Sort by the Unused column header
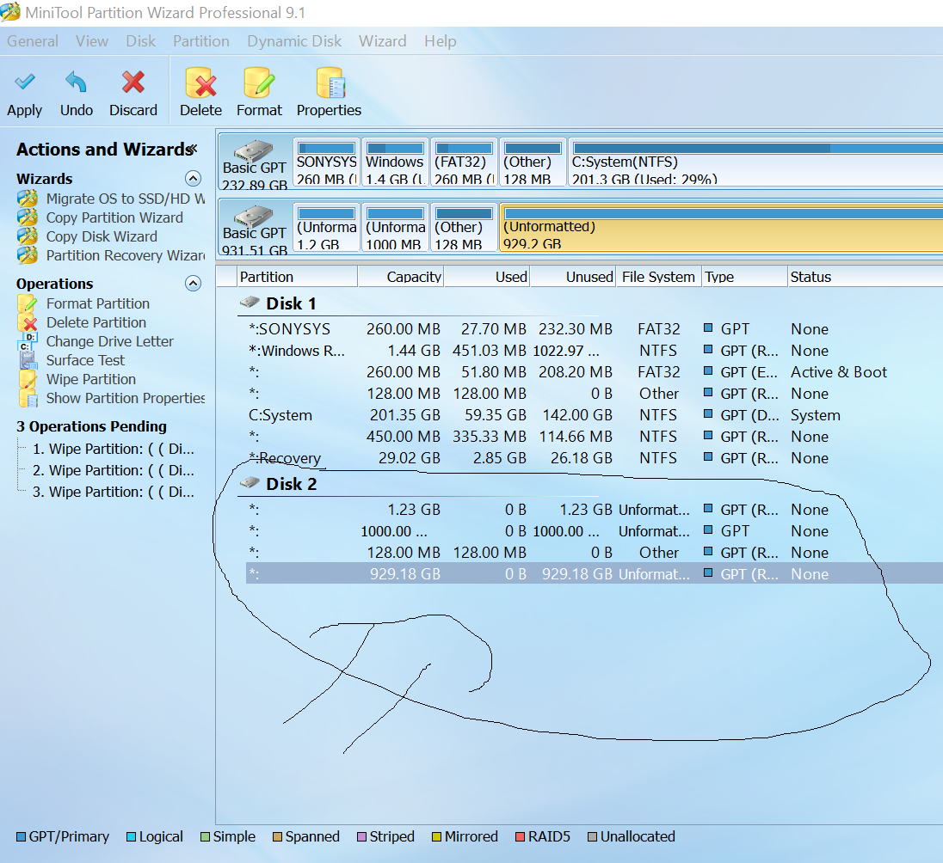The width and height of the screenshot is (943, 863). coord(572,277)
